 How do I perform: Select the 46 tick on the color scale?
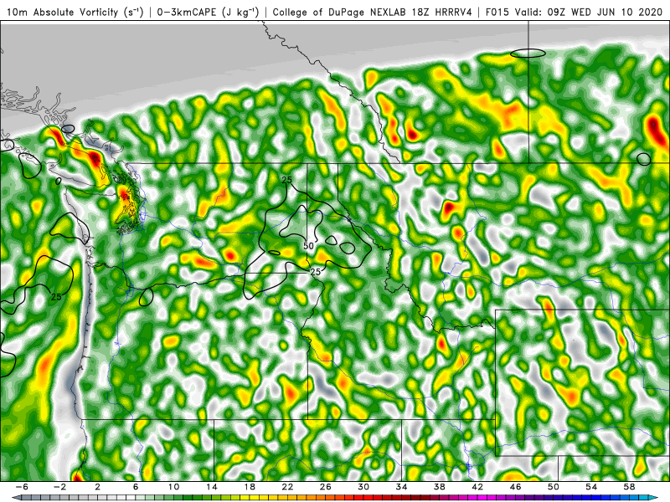pyautogui.click(x=515, y=487)
